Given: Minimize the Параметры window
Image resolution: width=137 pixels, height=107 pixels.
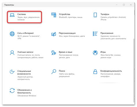Looking at the screenshot, I should [x=117, y=5].
